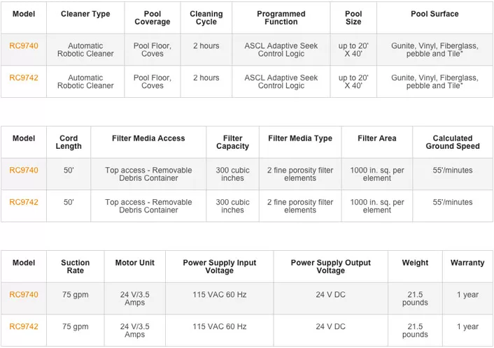This screenshot has width=494, height=348.
Task: Select the Filter Media Access header
Action: tap(148, 138)
